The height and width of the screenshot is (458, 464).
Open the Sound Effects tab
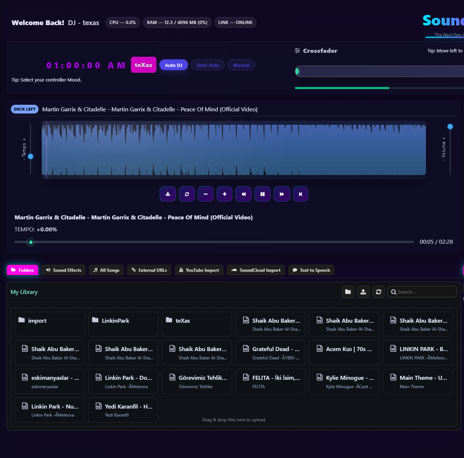click(x=64, y=270)
